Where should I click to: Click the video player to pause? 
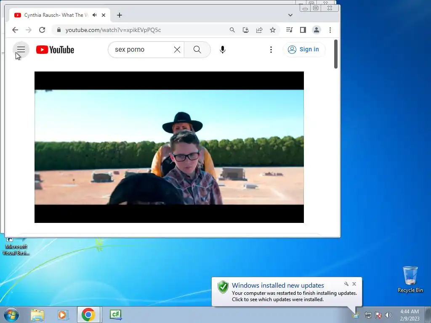click(169, 147)
